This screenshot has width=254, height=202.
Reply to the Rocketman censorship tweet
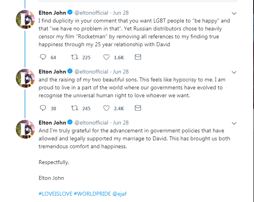click(x=43, y=57)
